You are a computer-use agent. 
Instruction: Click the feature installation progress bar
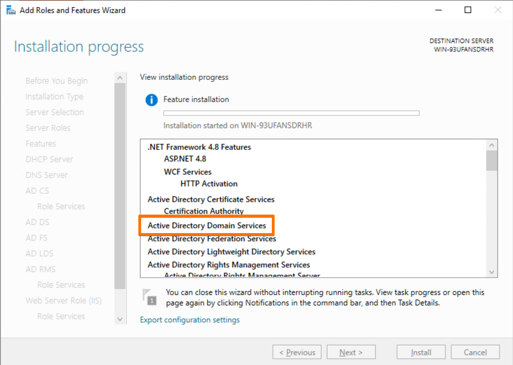pyautogui.click(x=291, y=113)
